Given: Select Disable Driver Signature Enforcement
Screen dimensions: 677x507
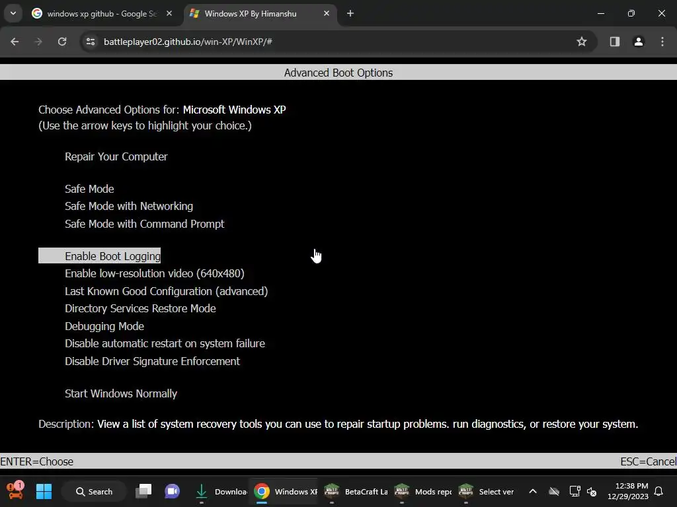Looking at the screenshot, I should click(153, 361).
